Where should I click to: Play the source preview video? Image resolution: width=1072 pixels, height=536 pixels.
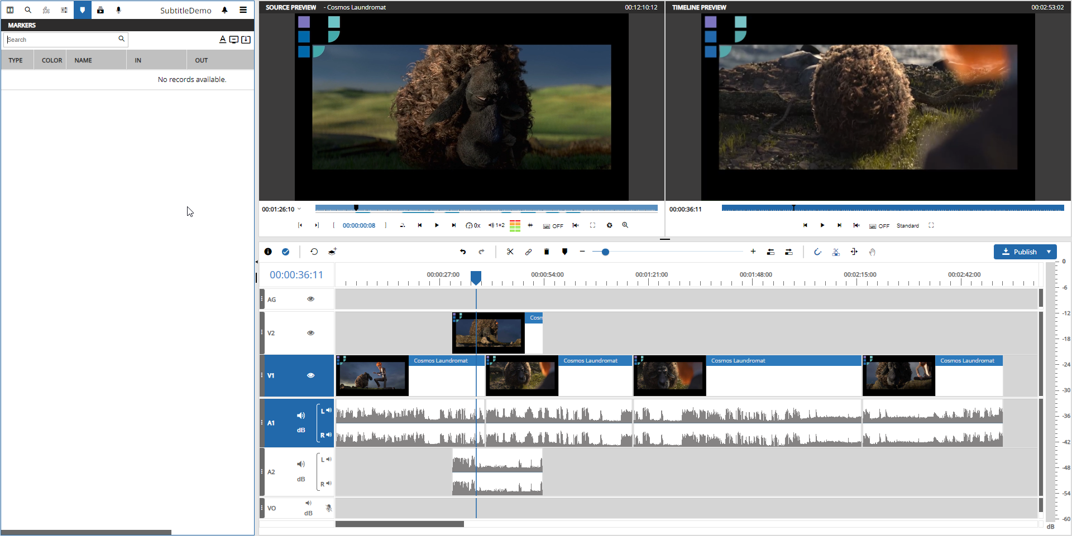click(x=437, y=225)
